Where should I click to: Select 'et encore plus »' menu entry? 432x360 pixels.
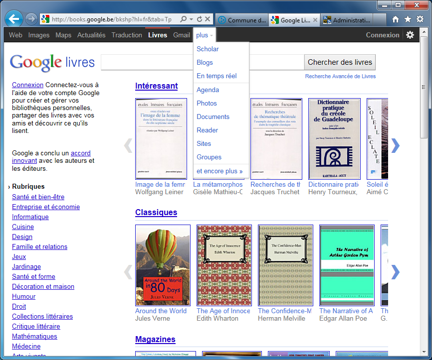click(x=219, y=171)
